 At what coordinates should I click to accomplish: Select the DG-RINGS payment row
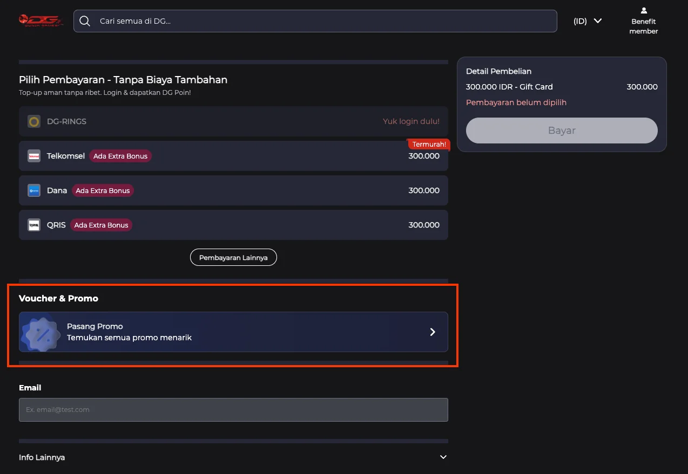point(233,121)
